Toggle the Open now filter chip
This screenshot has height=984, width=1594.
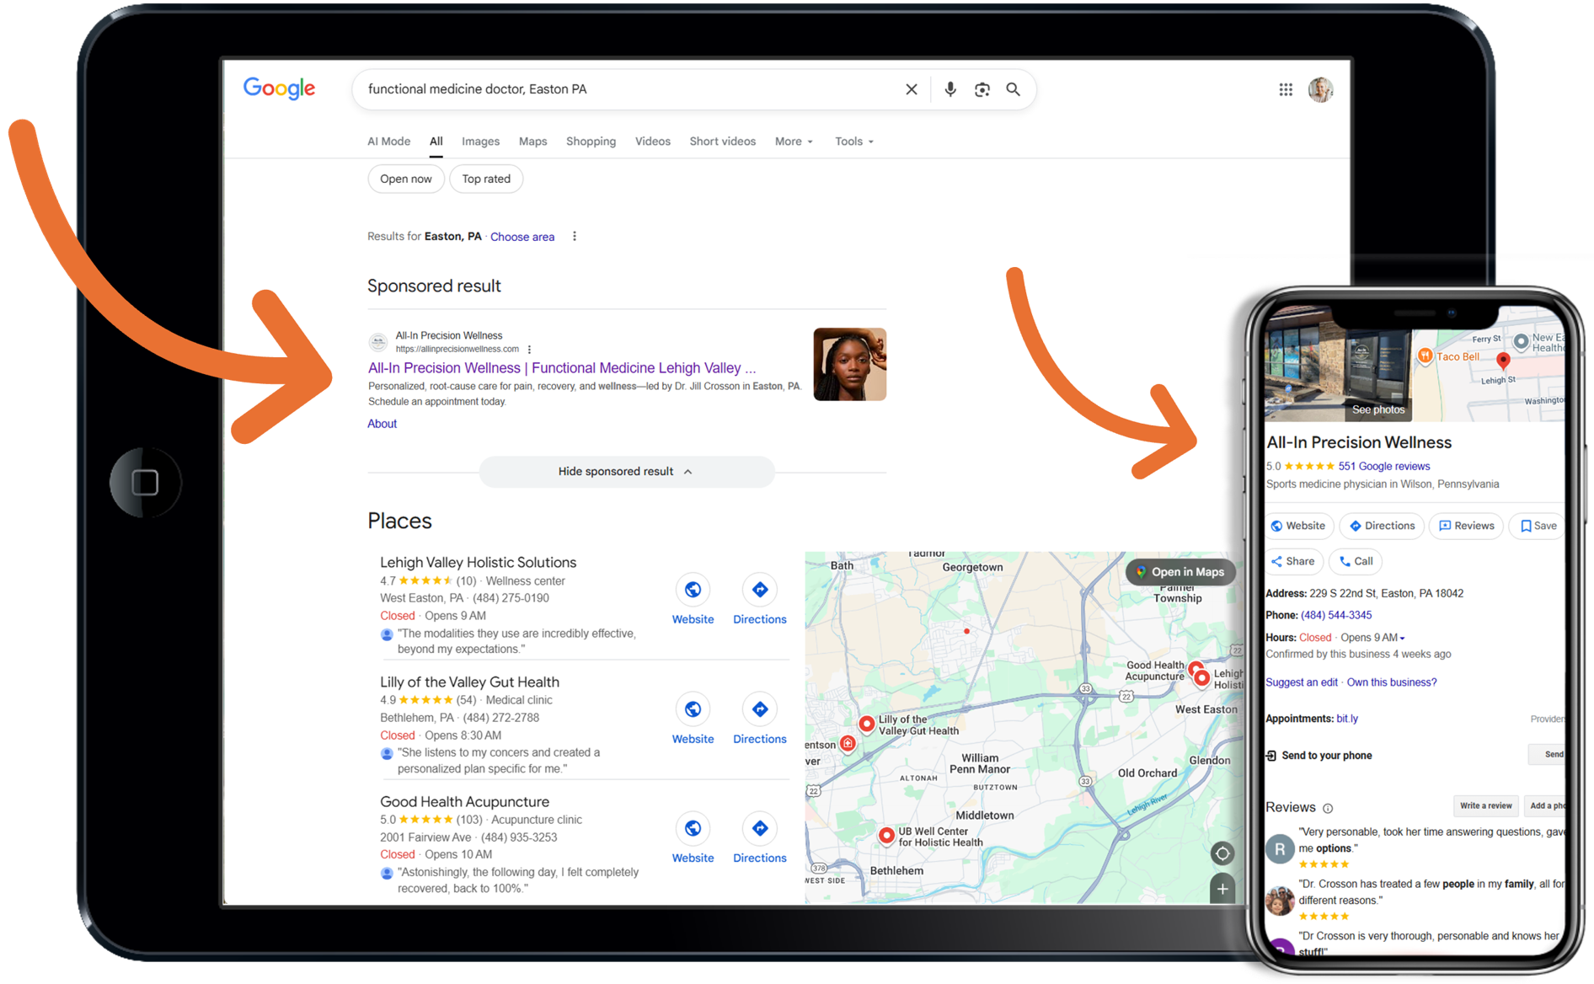pyautogui.click(x=405, y=179)
